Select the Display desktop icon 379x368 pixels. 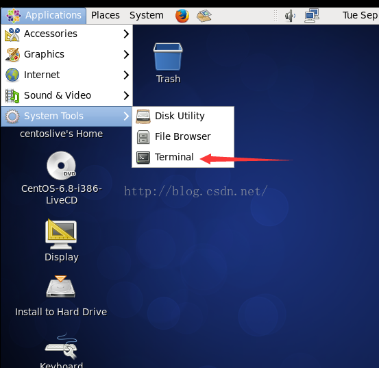[x=61, y=234]
